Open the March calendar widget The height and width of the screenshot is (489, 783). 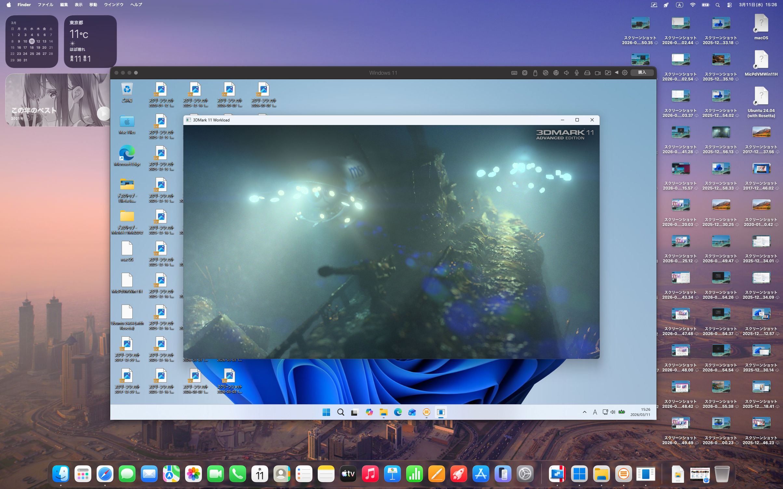pos(32,41)
